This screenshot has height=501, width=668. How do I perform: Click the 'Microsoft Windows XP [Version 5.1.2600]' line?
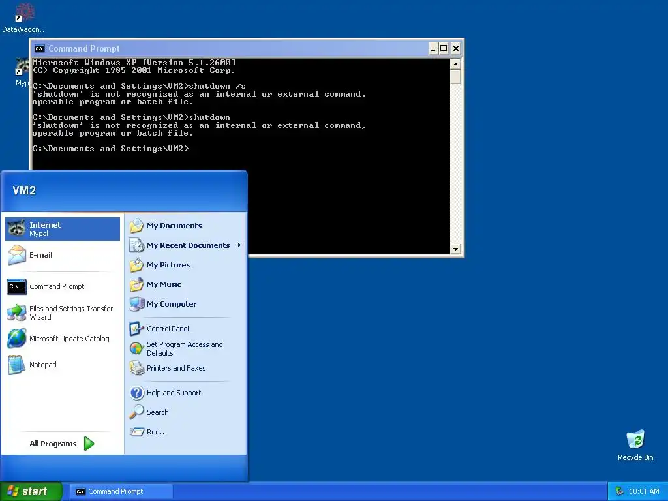(x=134, y=62)
